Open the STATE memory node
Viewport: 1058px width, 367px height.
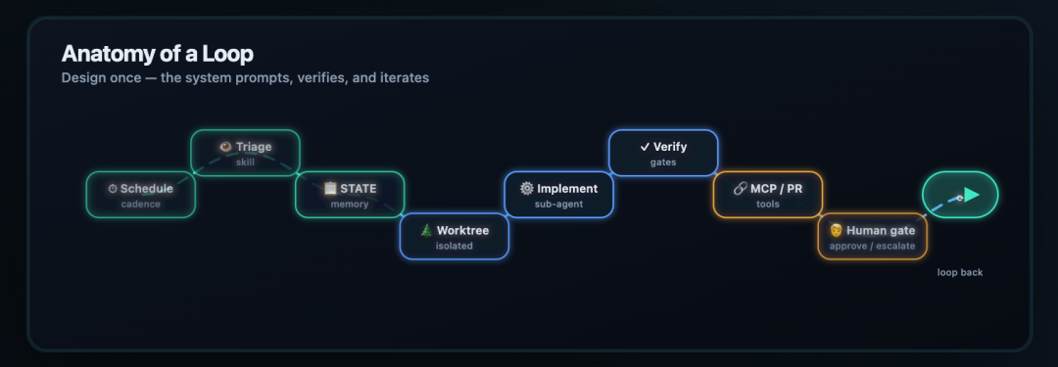pyautogui.click(x=350, y=195)
